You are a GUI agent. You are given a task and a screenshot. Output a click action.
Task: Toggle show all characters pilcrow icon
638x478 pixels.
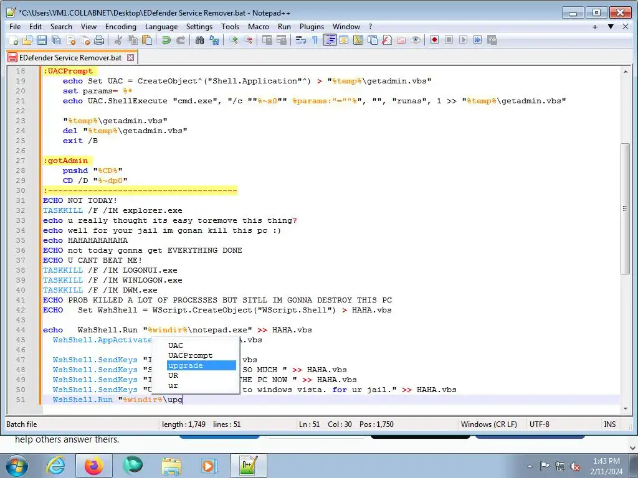tap(315, 40)
